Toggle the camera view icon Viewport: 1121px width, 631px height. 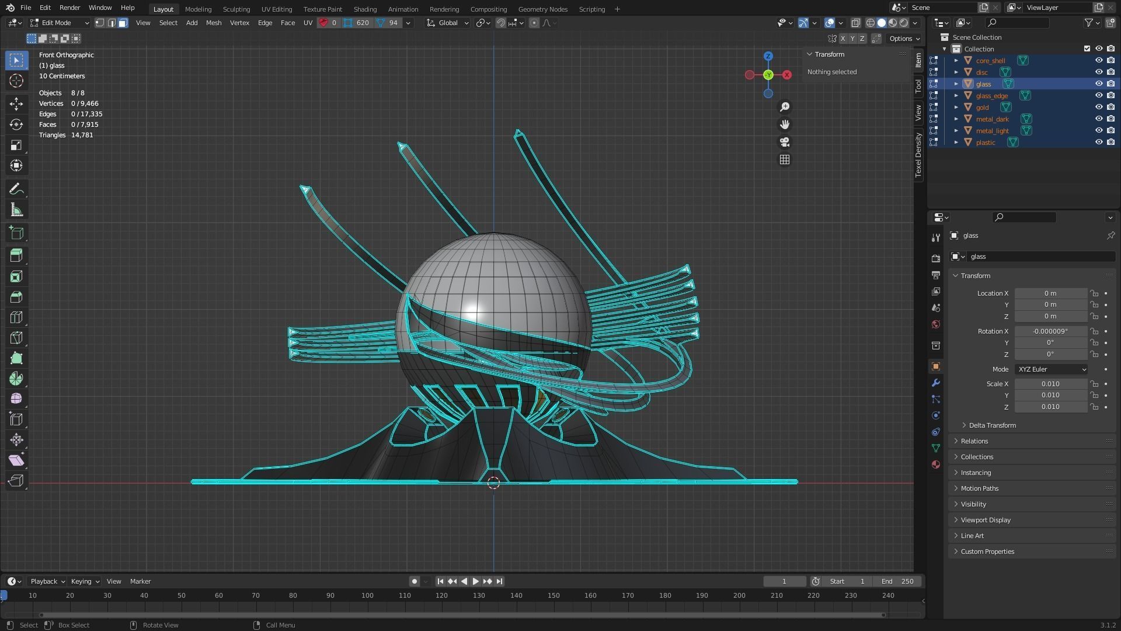coord(785,142)
